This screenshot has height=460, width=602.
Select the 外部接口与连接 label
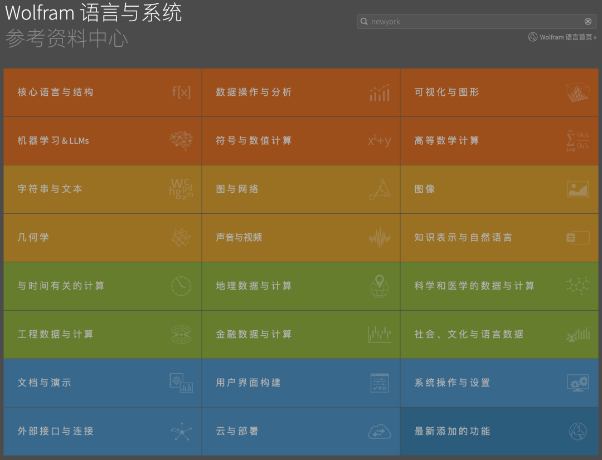tap(55, 431)
